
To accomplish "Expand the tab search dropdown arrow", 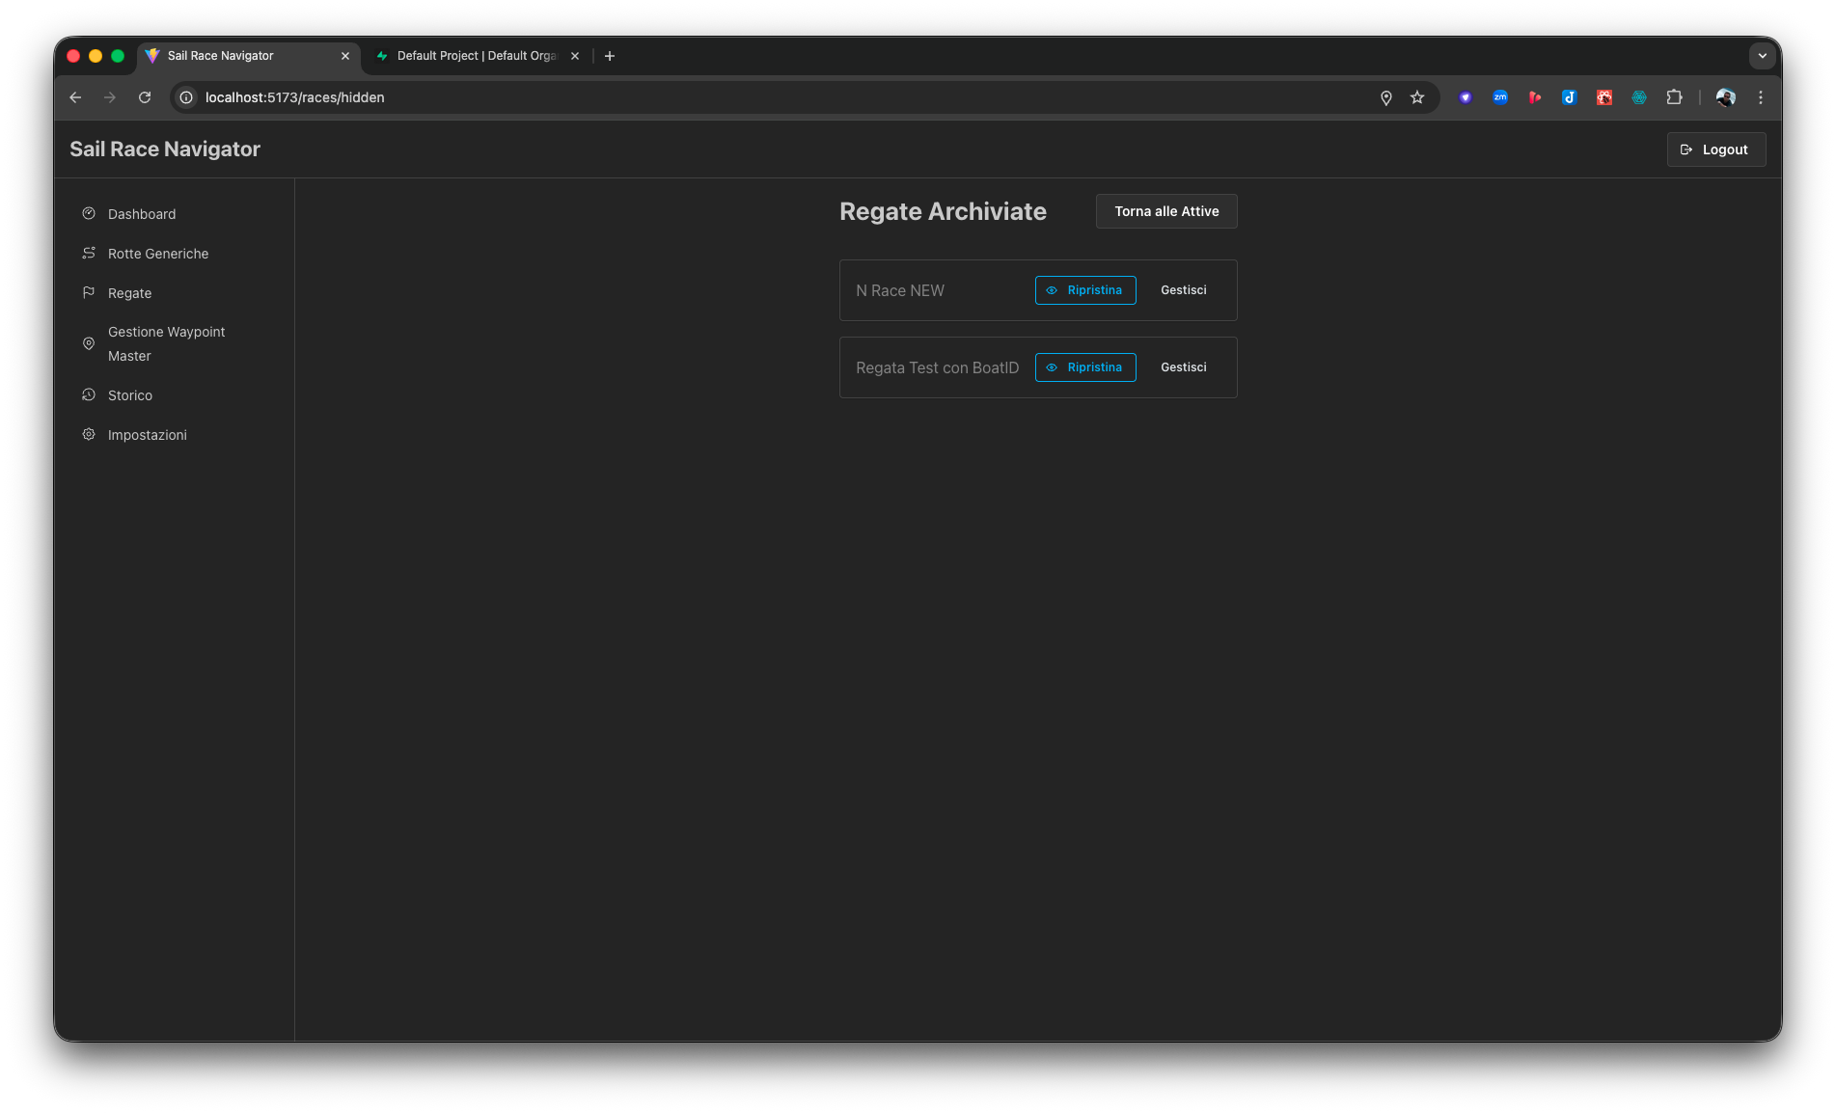I will (1762, 56).
